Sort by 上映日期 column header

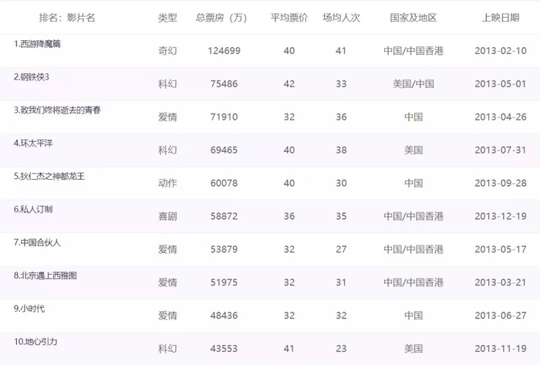click(x=500, y=17)
